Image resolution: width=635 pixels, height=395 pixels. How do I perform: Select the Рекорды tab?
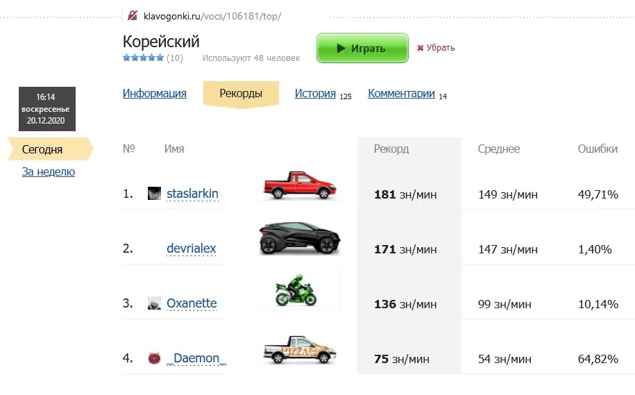tap(241, 94)
